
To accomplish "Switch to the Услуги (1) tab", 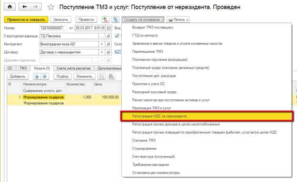I will (x=42, y=68).
